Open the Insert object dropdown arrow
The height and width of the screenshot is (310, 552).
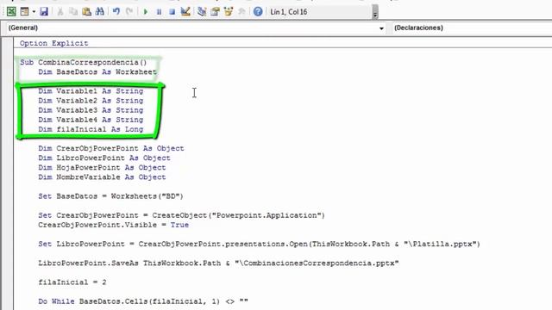click(x=34, y=12)
